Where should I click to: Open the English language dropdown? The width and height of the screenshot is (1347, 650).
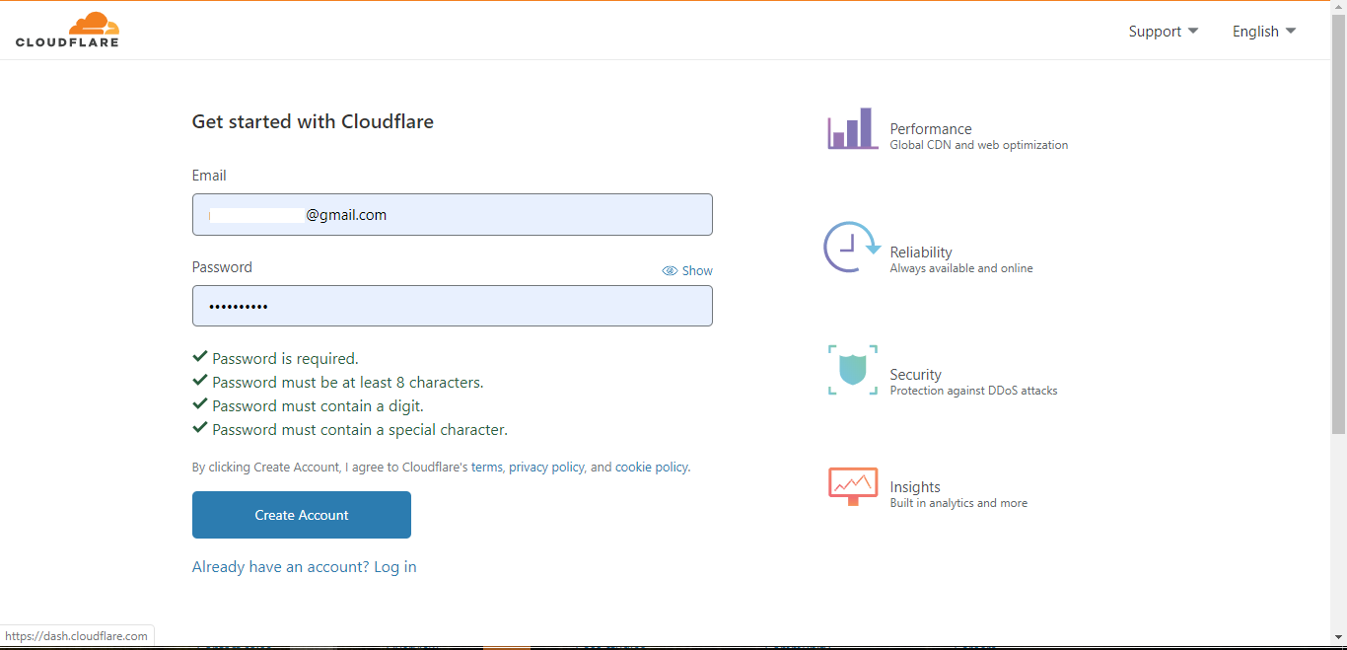(1263, 31)
